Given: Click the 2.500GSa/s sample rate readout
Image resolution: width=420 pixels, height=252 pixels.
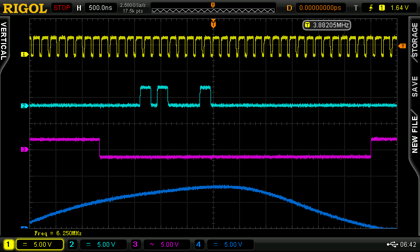Looking at the screenshot, I should click(133, 5).
